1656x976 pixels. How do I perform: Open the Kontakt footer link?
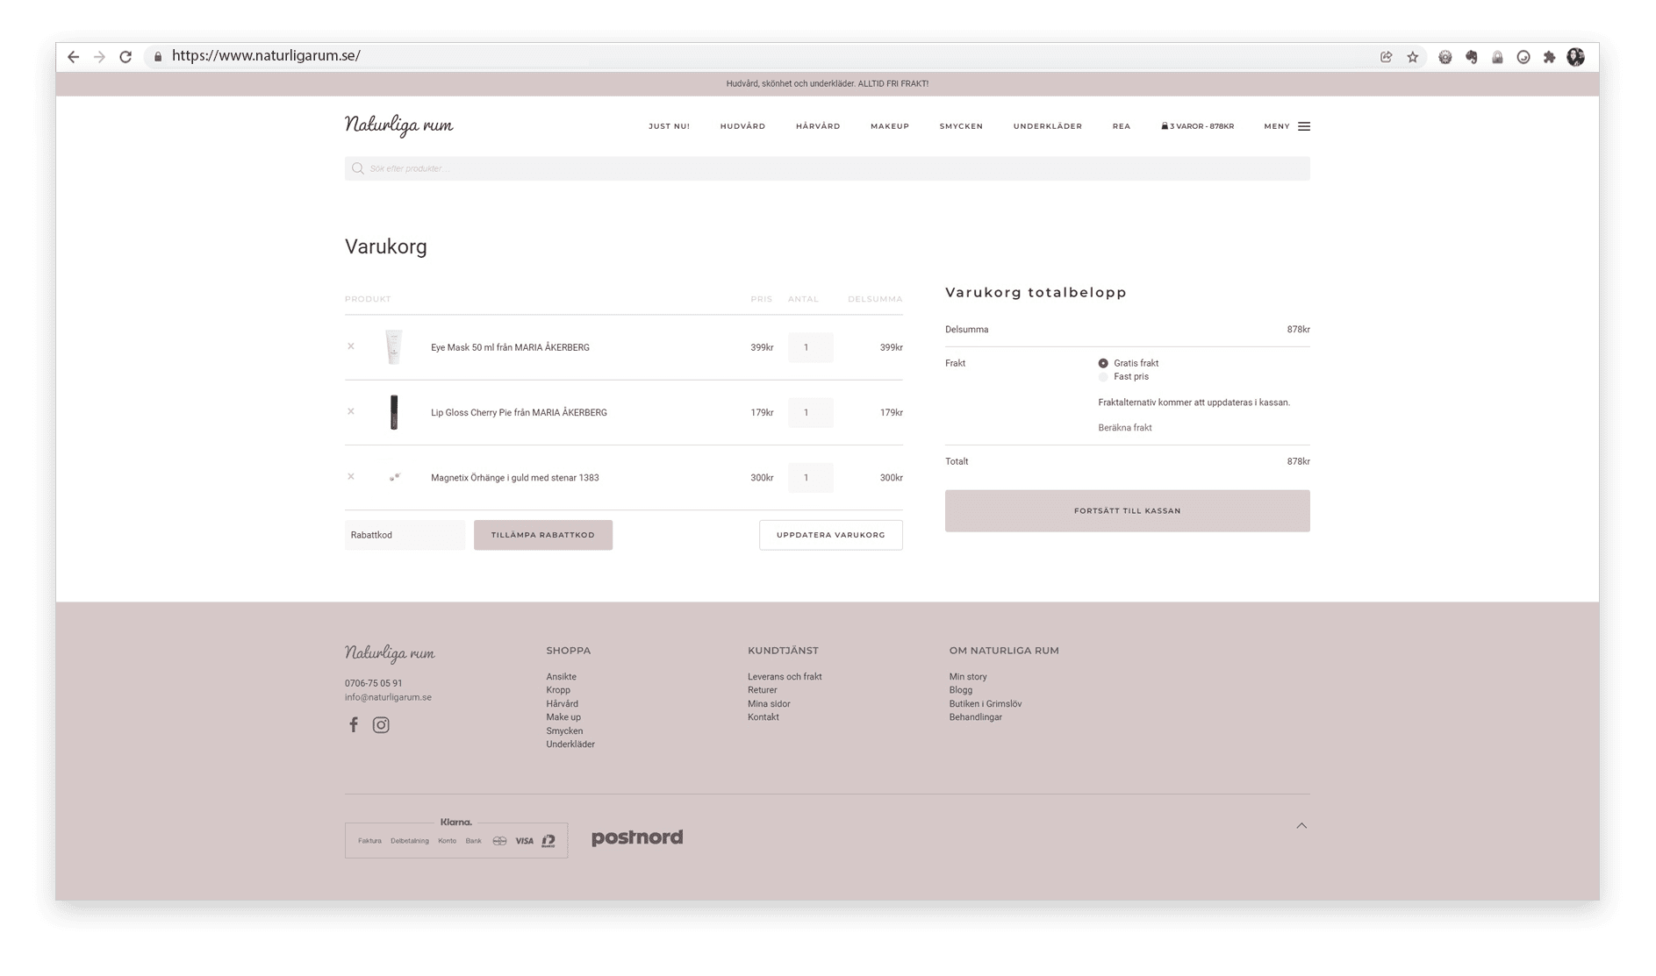click(x=763, y=717)
